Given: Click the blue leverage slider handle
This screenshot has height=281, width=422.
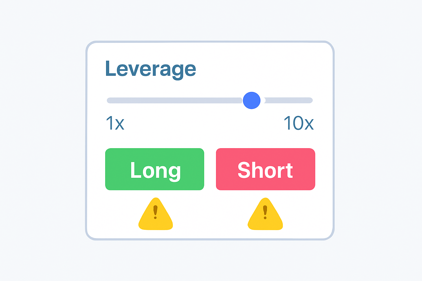Looking at the screenshot, I should 252,100.
